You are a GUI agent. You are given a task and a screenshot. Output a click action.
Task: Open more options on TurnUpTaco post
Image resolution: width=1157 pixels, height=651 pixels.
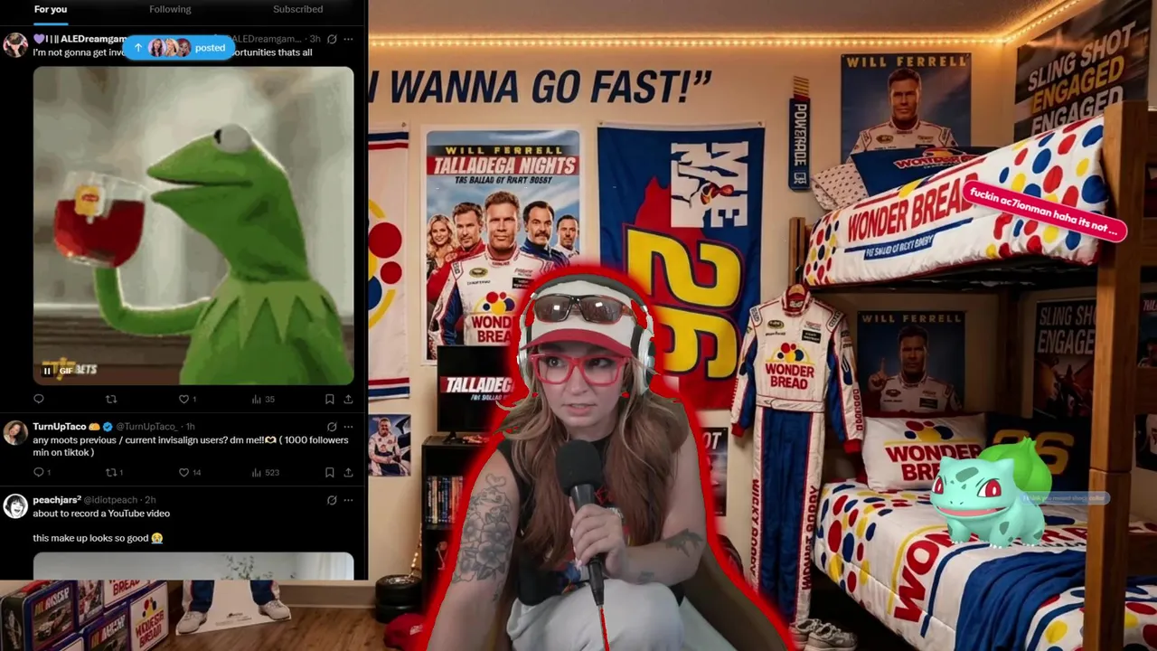click(348, 427)
